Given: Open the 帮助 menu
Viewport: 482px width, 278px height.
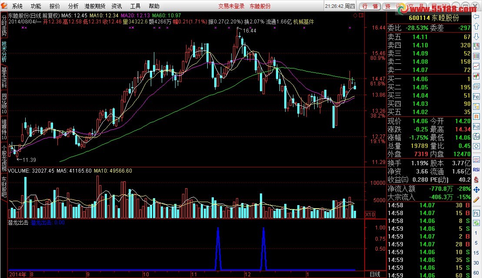Looking at the screenshot, I should [x=154, y=6].
